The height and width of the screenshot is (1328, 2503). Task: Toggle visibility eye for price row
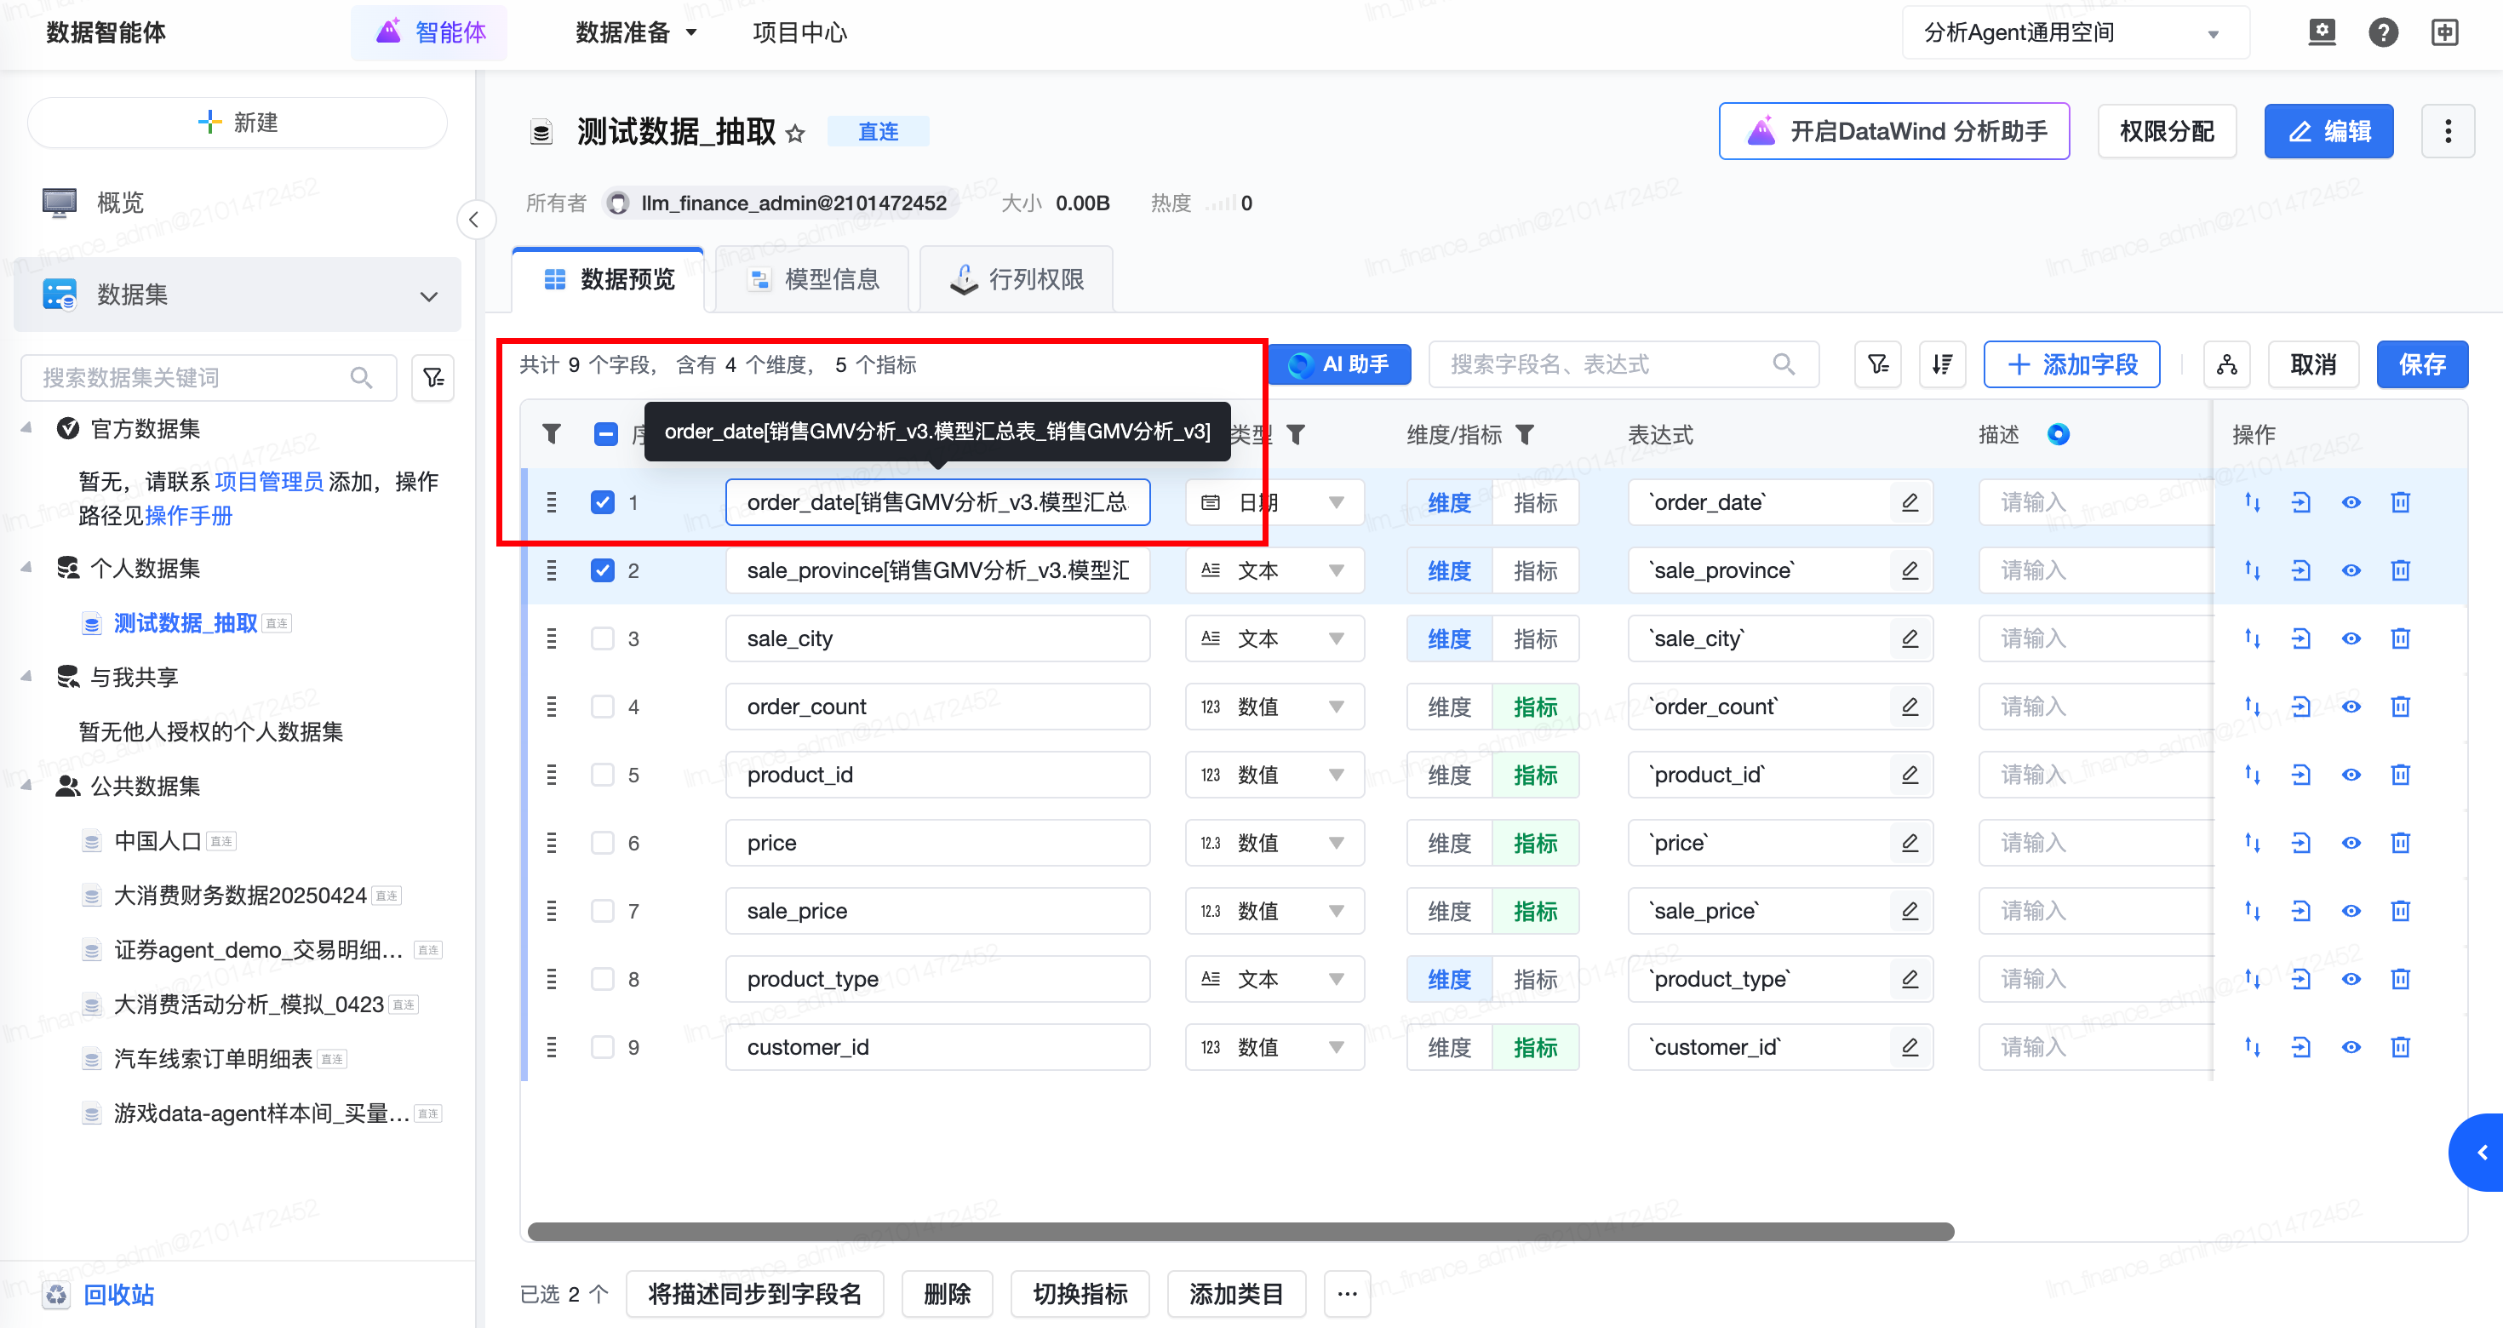(x=2351, y=842)
